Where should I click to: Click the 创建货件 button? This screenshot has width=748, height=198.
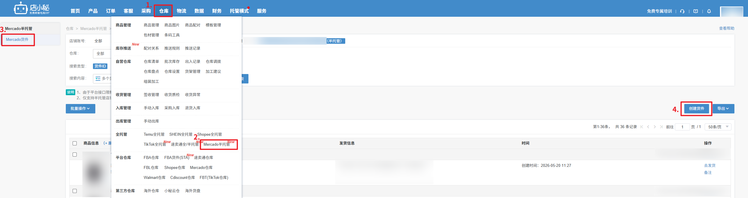696,109
